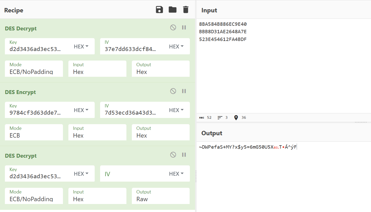The height and width of the screenshot is (212, 371).
Task: Change Output Hex in first DES Decrypt
Action: [x=161, y=69]
